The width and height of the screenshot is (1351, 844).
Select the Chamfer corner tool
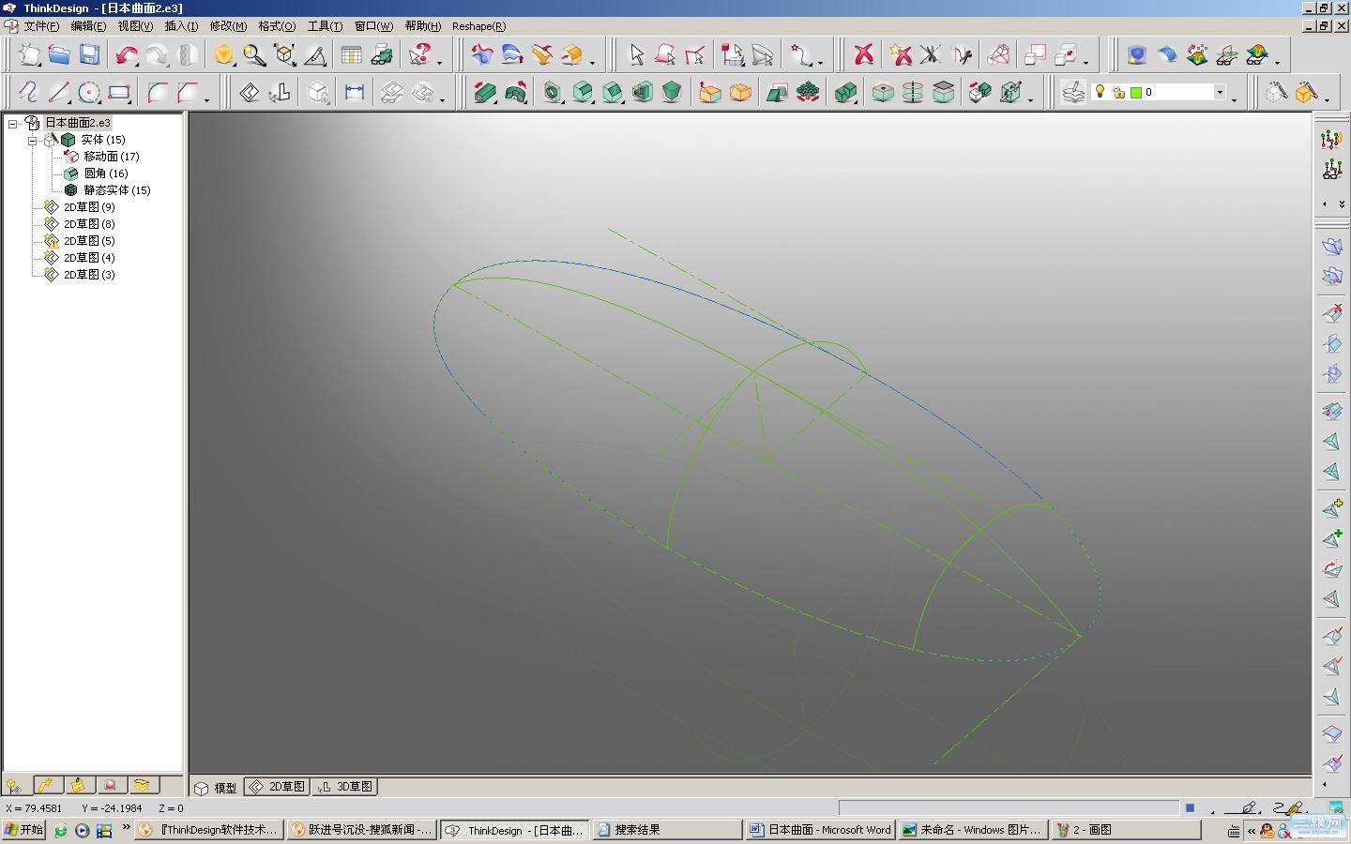click(x=189, y=92)
